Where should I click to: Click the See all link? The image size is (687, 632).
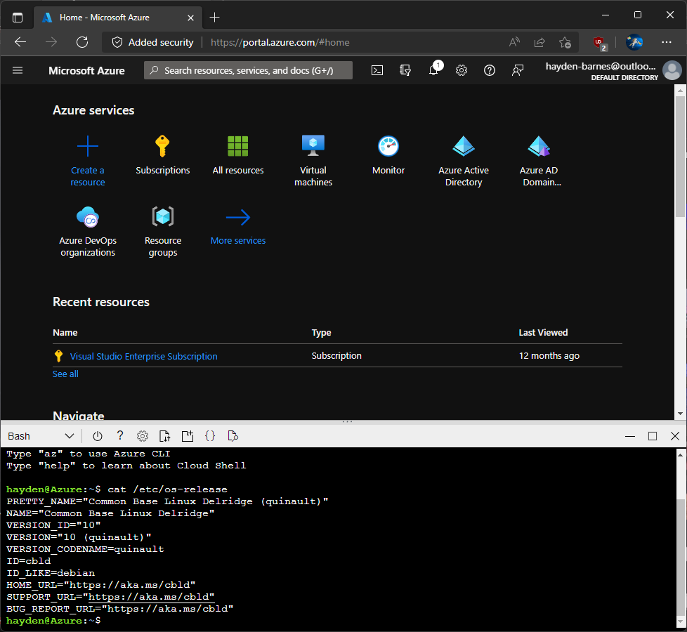pyautogui.click(x=65, y=374)
